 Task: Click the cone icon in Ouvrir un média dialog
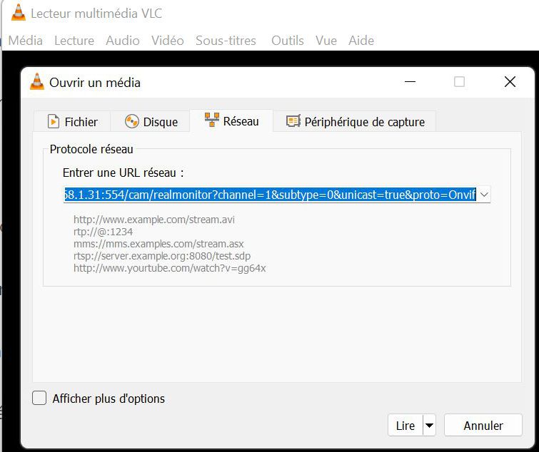tap(37, 82)
